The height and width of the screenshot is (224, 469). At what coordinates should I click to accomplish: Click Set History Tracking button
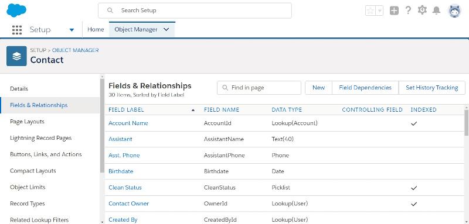(432, 88)
